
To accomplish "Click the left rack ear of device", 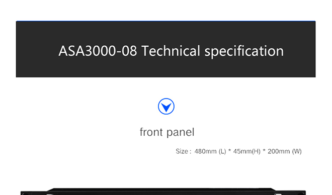I will tap(34, 193).
